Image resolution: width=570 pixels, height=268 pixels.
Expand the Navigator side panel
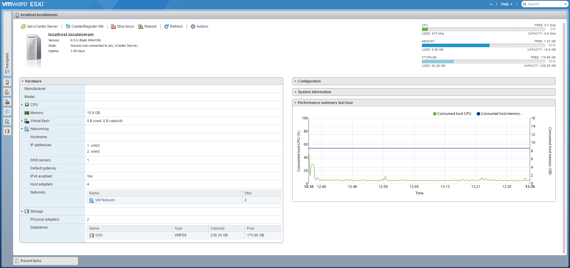coord(7,63)
